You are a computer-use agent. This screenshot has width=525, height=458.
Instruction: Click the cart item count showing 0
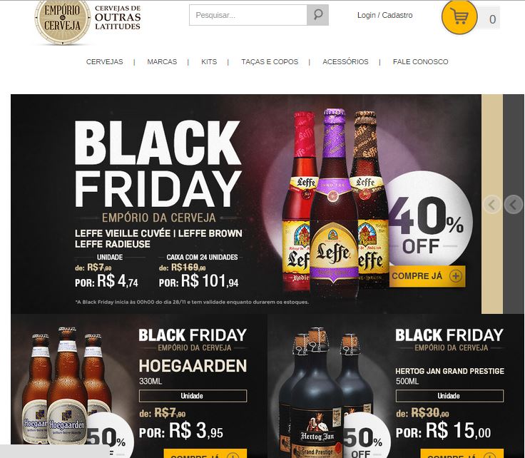(492, 19)
